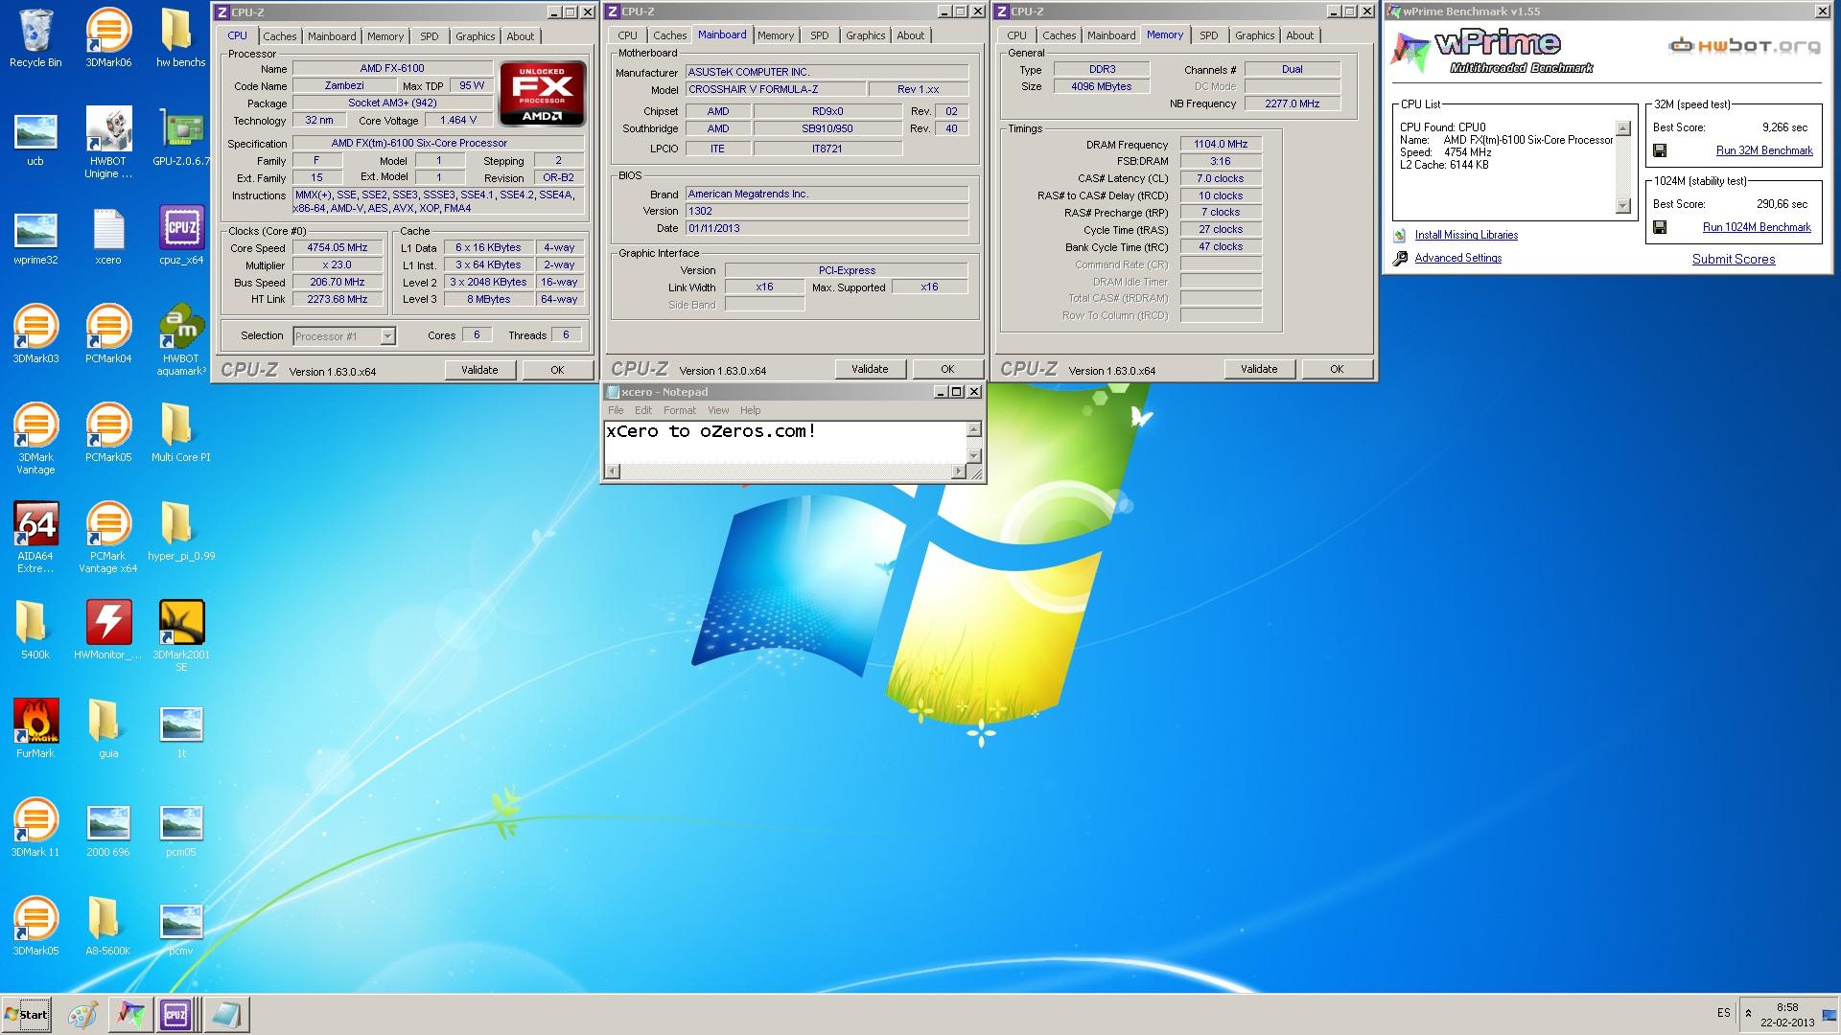This screenshot has width=1841, height=1035.
Task: Open the Recycle Bin icon
Action: click(x=35, y=38)
